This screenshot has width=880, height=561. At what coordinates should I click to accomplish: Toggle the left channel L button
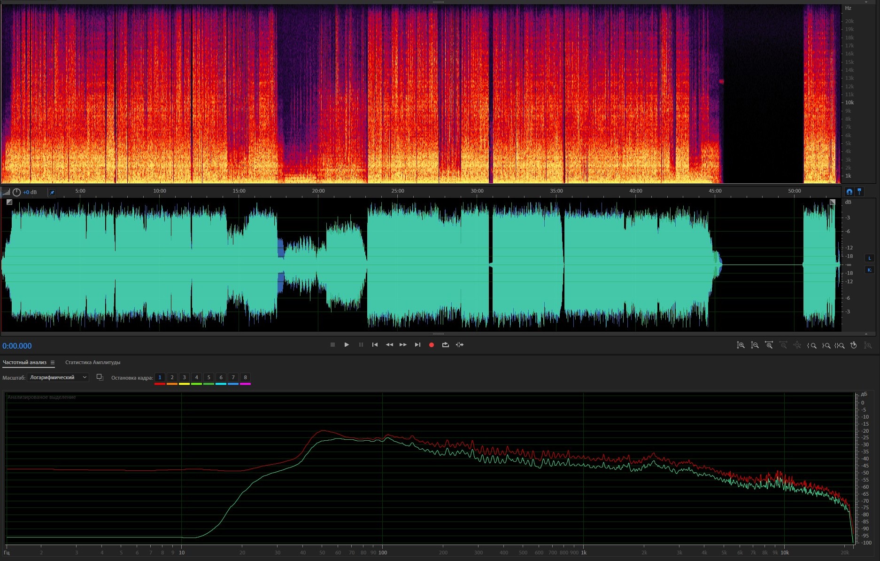coord(869,258)
